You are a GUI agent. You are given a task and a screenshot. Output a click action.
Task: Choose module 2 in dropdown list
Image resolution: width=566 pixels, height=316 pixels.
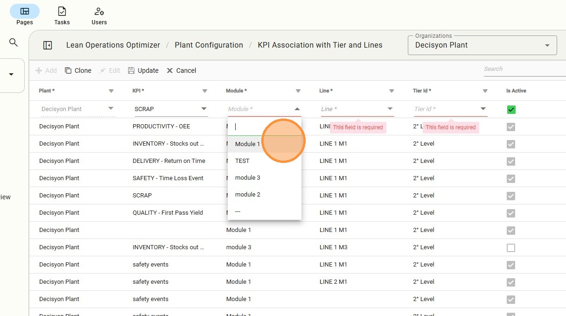coord(248,195)
